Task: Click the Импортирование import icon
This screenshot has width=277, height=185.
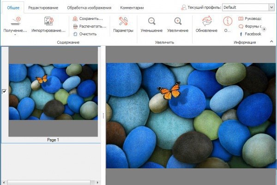Action: [48, 21]
